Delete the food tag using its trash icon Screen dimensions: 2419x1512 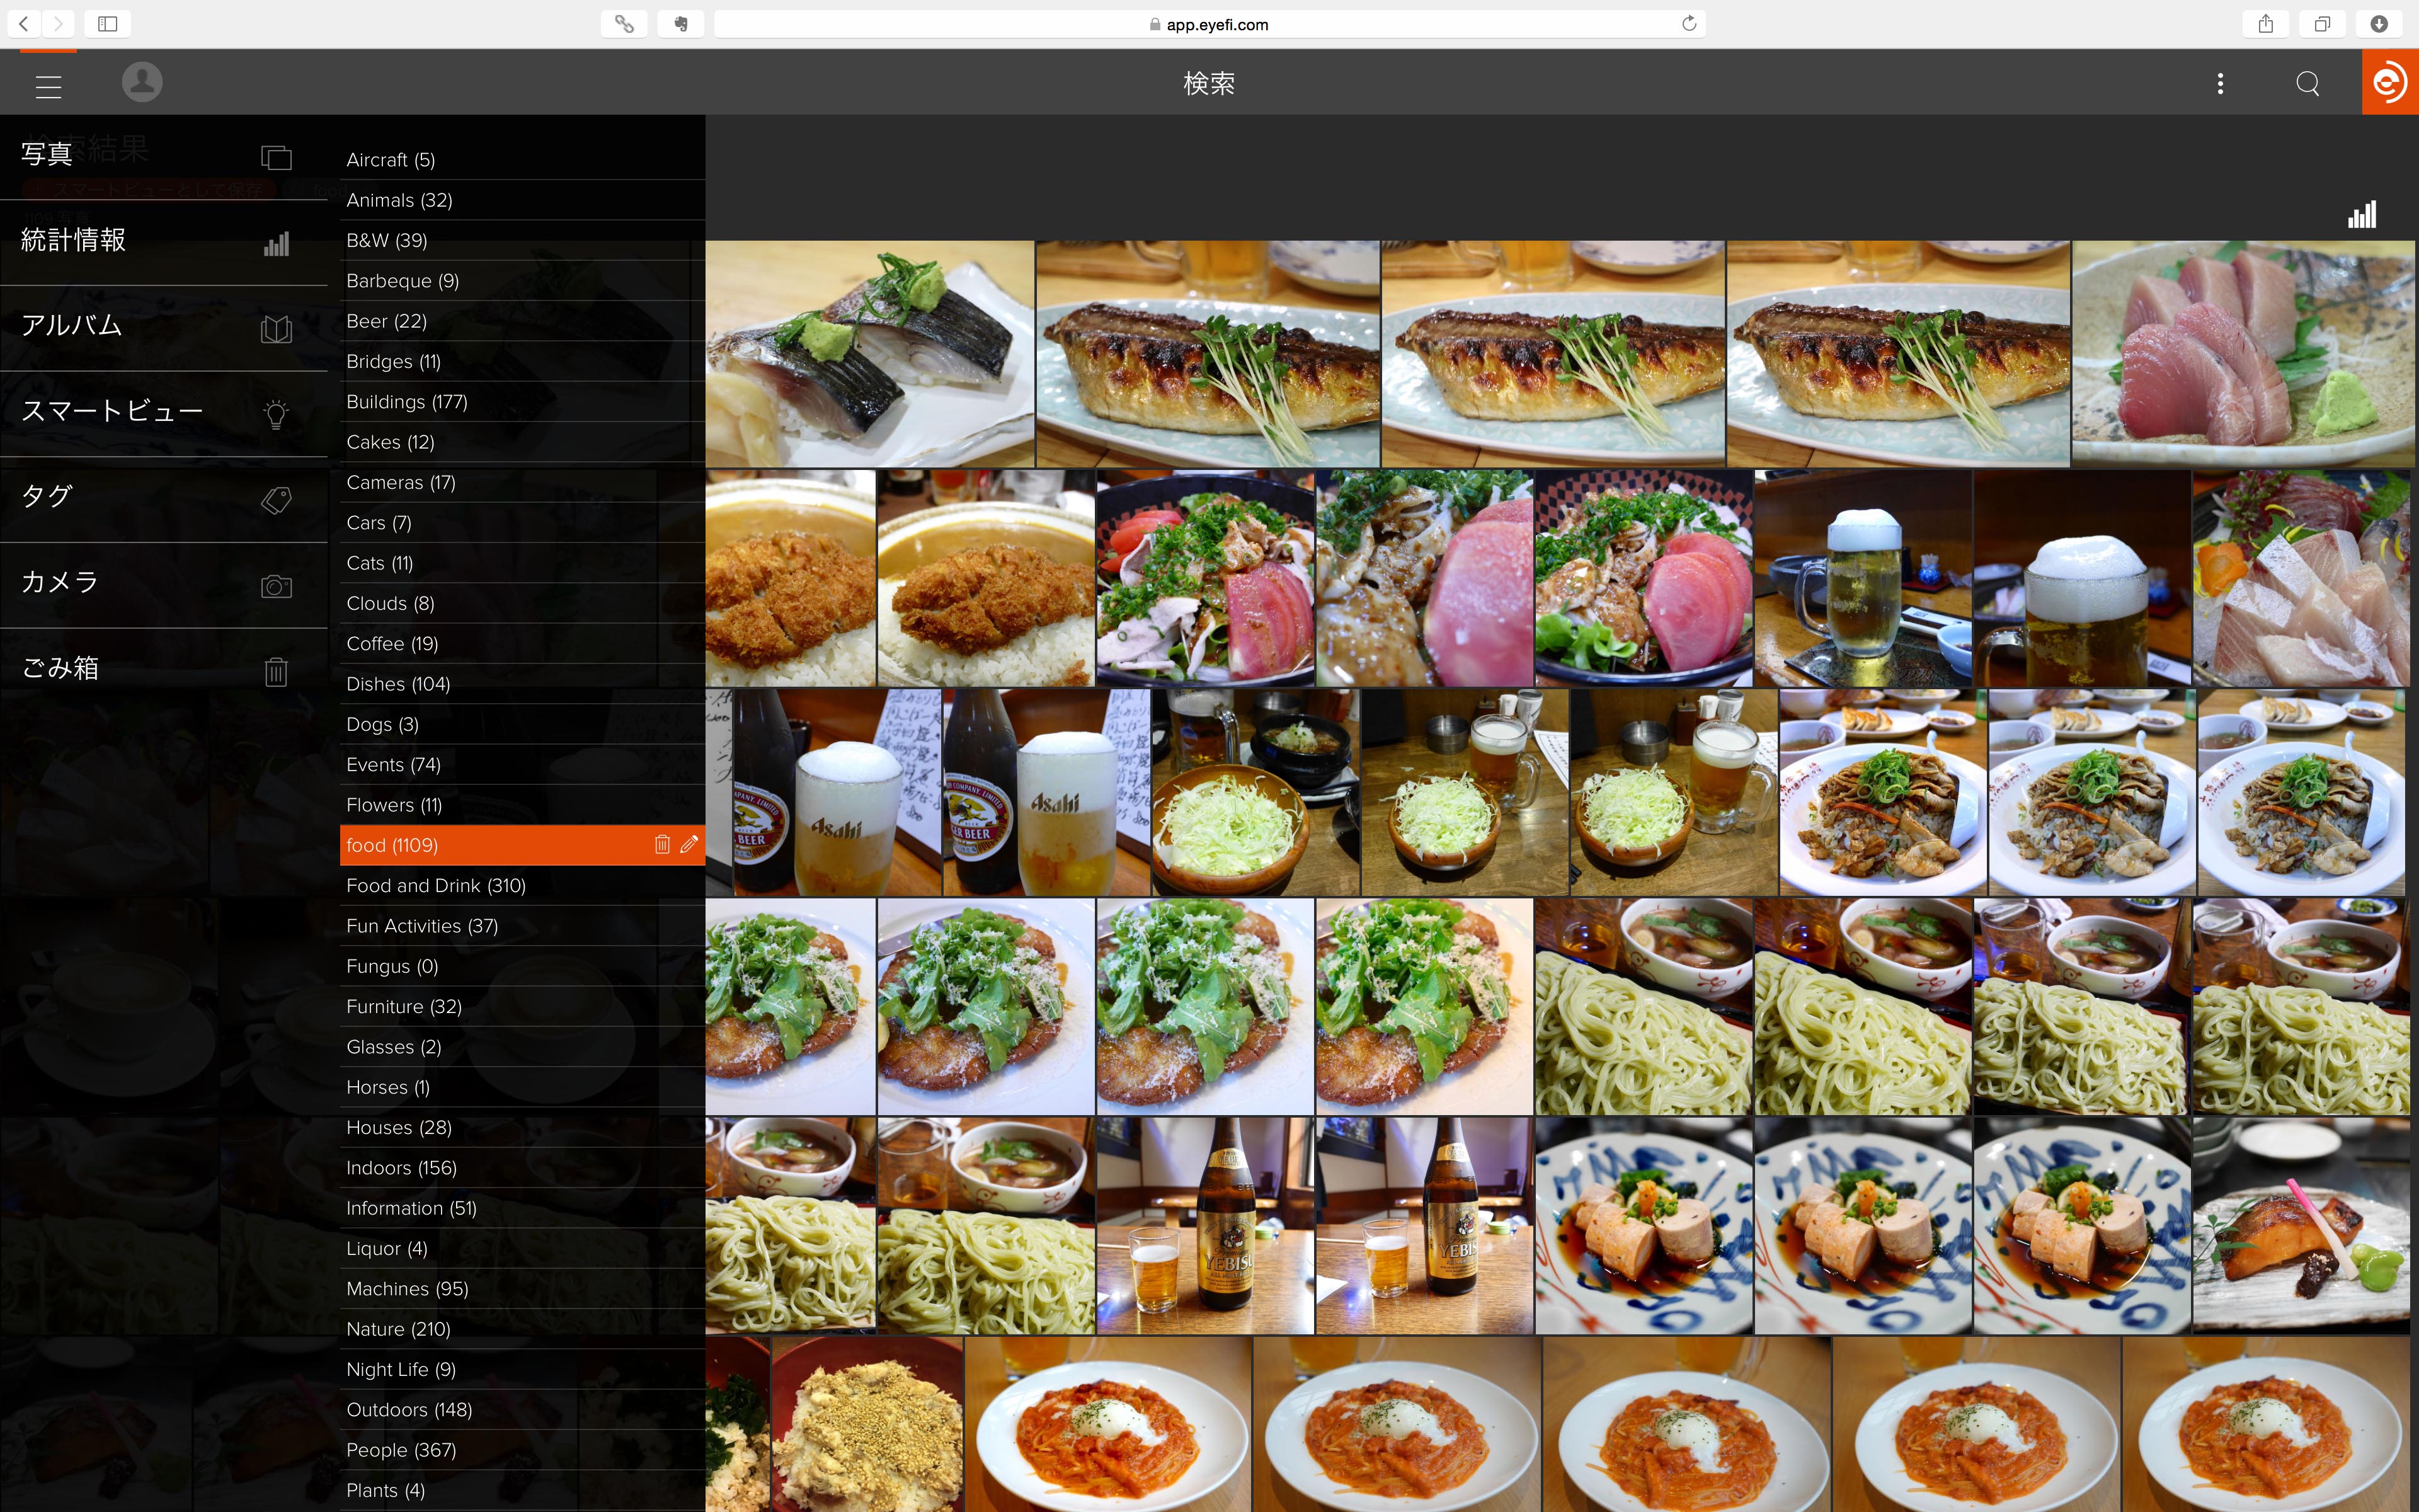(x=661, y=844)
